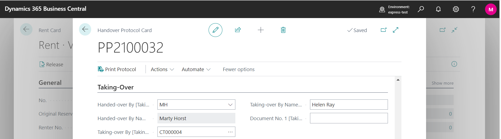Screen dimensions: 501x139
Task: Click Print Protocol
Action: click(117, 69)
